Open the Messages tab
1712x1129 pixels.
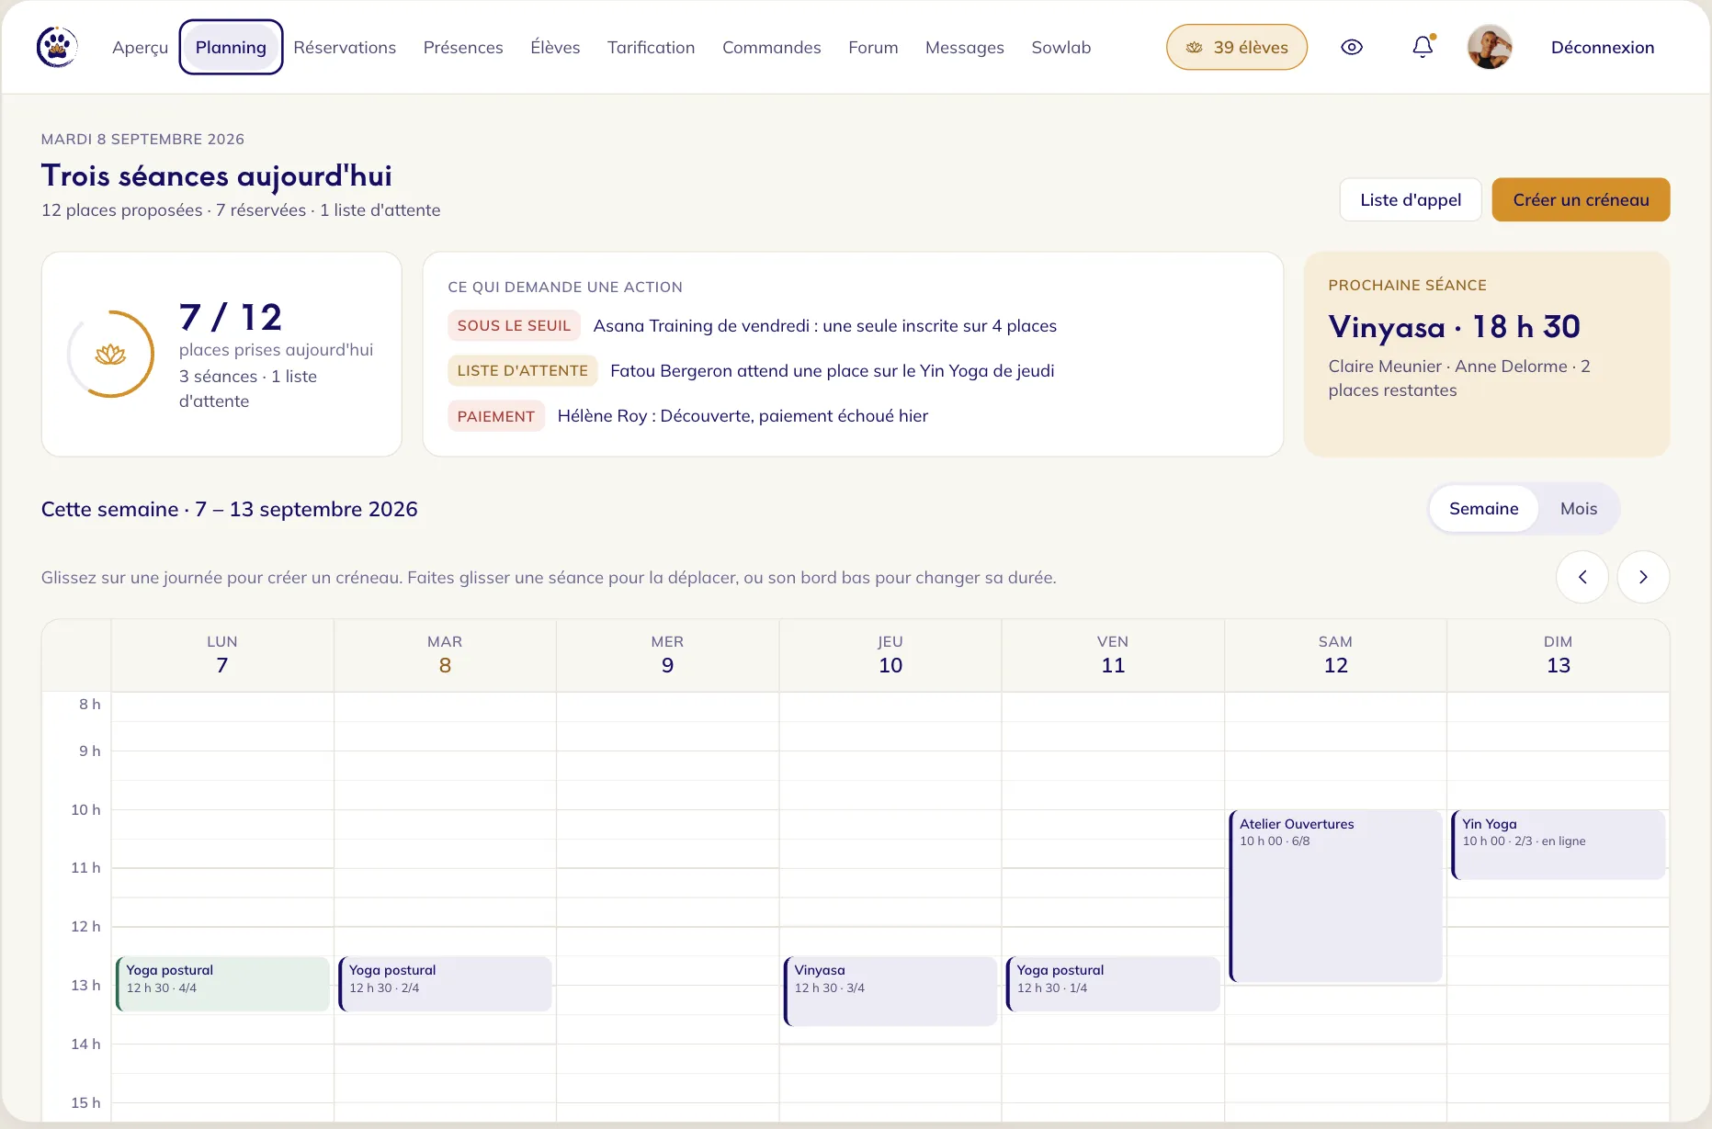964,47
